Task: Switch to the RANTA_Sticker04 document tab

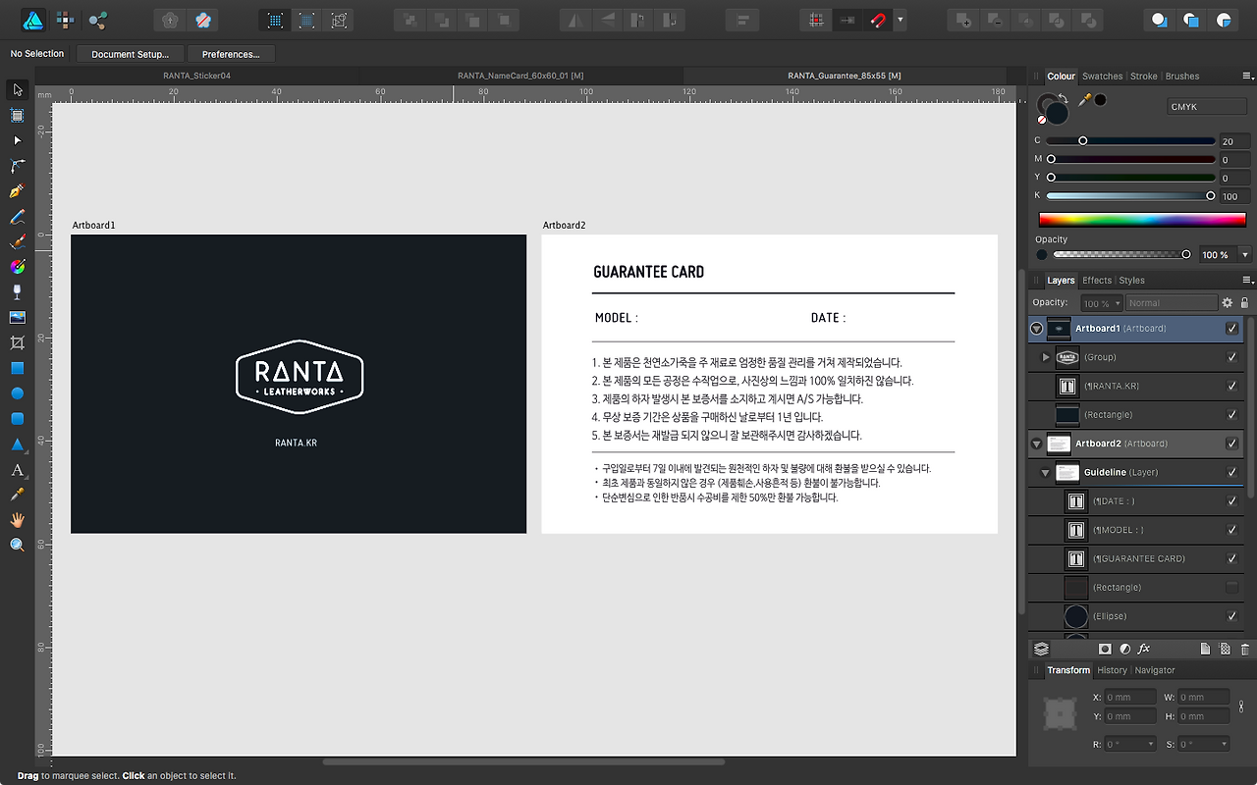Action: pos(196,74)
